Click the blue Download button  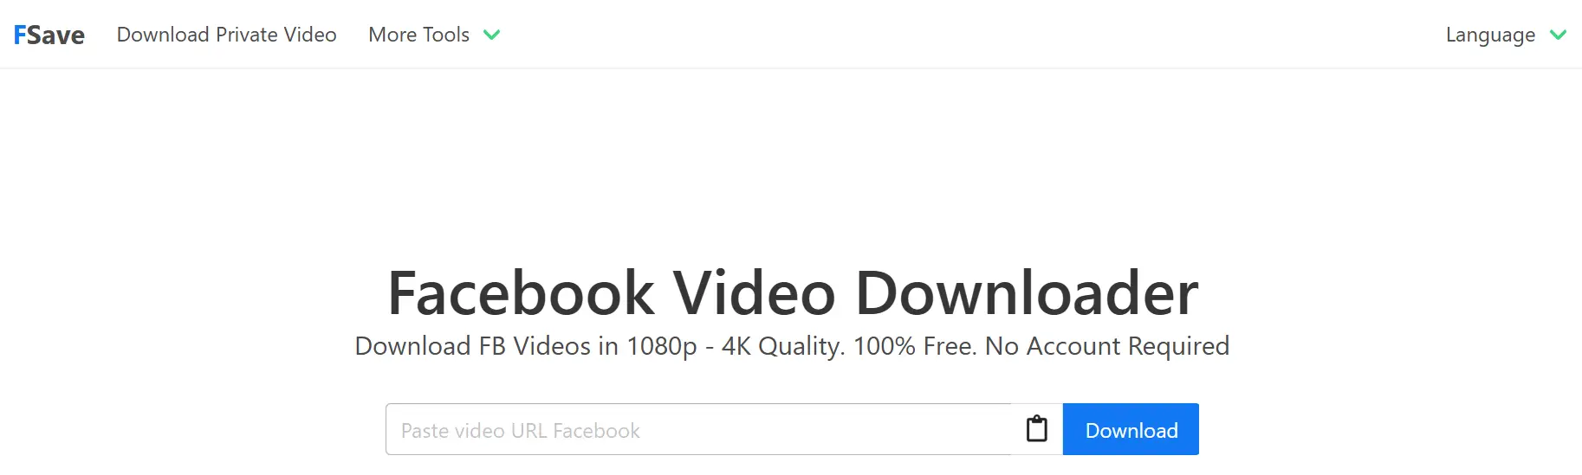click(1131, 429)
